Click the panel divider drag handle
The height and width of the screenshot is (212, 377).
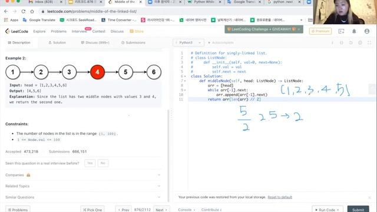point(171,114)
